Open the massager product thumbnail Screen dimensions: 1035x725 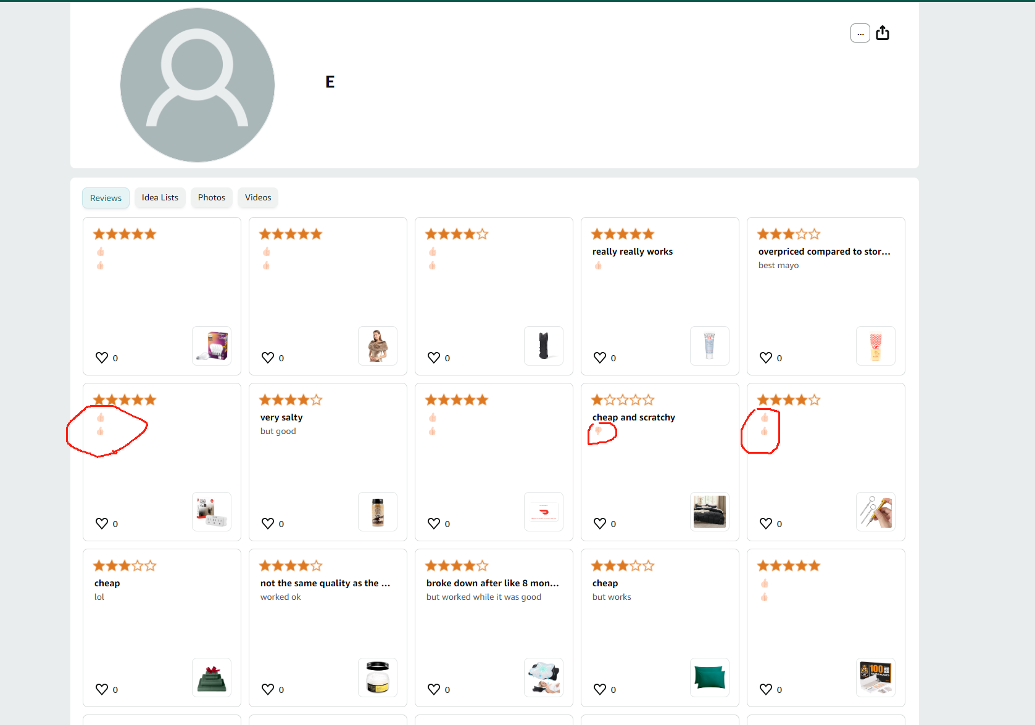click(x=544, y=678)
